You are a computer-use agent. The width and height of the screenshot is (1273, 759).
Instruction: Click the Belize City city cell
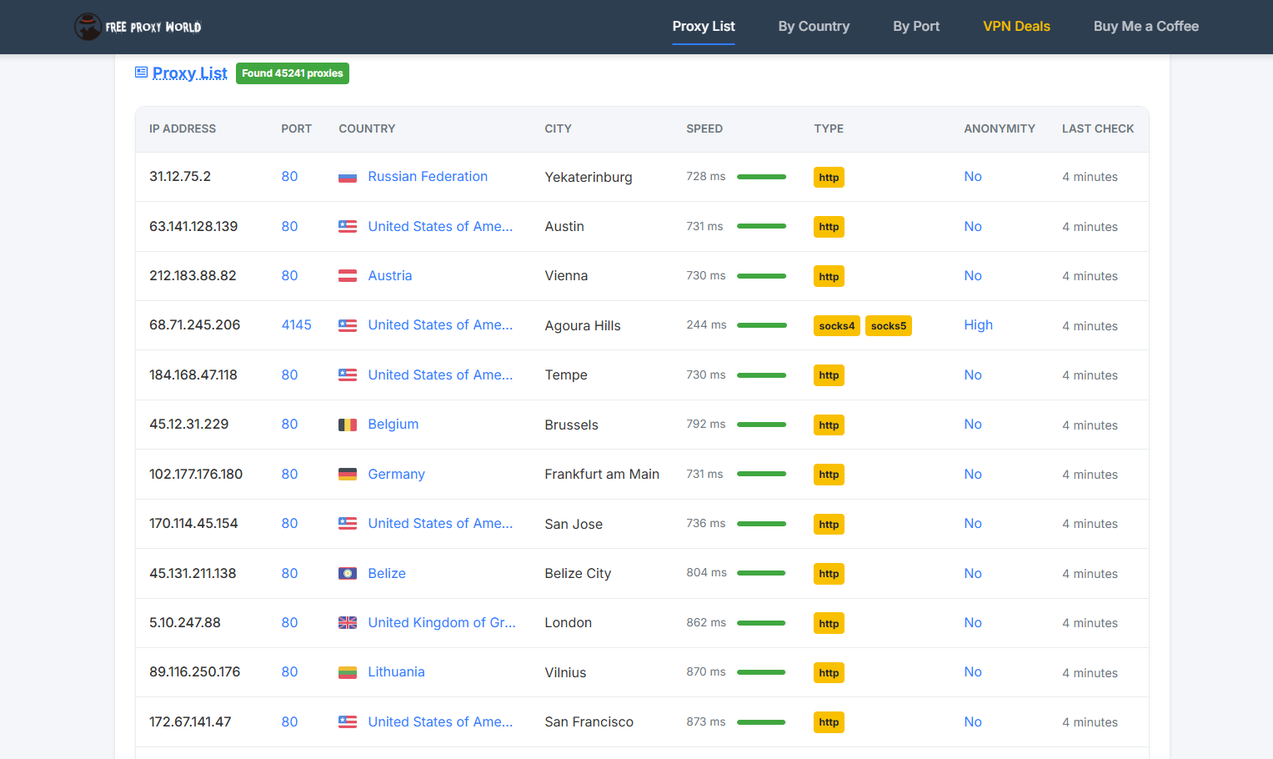point(578,573)
